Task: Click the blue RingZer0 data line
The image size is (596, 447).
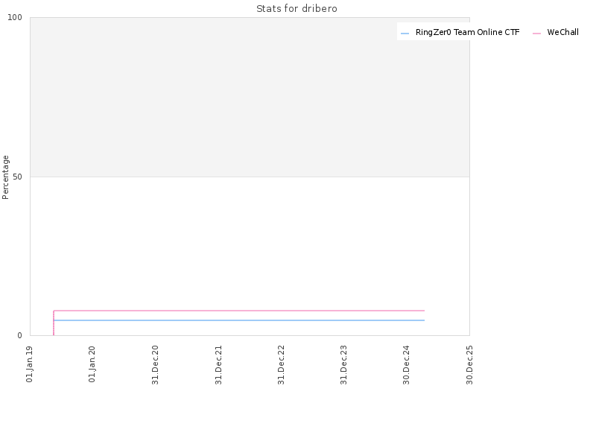Action: click(x=238, y=320)
